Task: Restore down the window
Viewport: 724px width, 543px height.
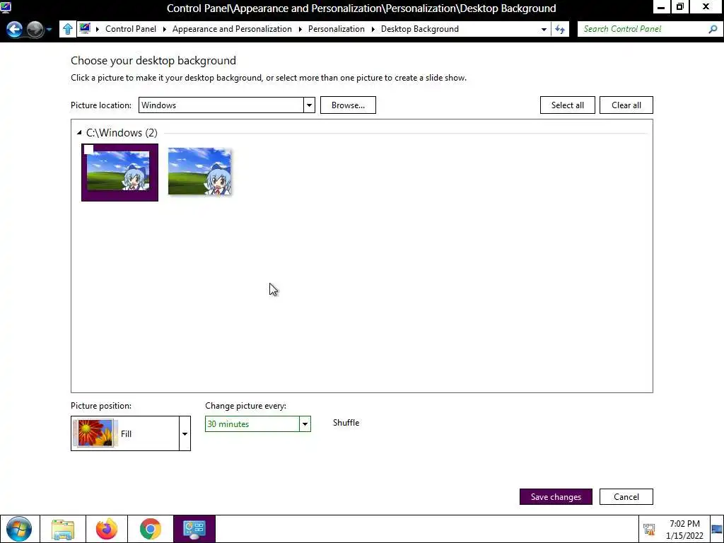Action: [680, 7]
